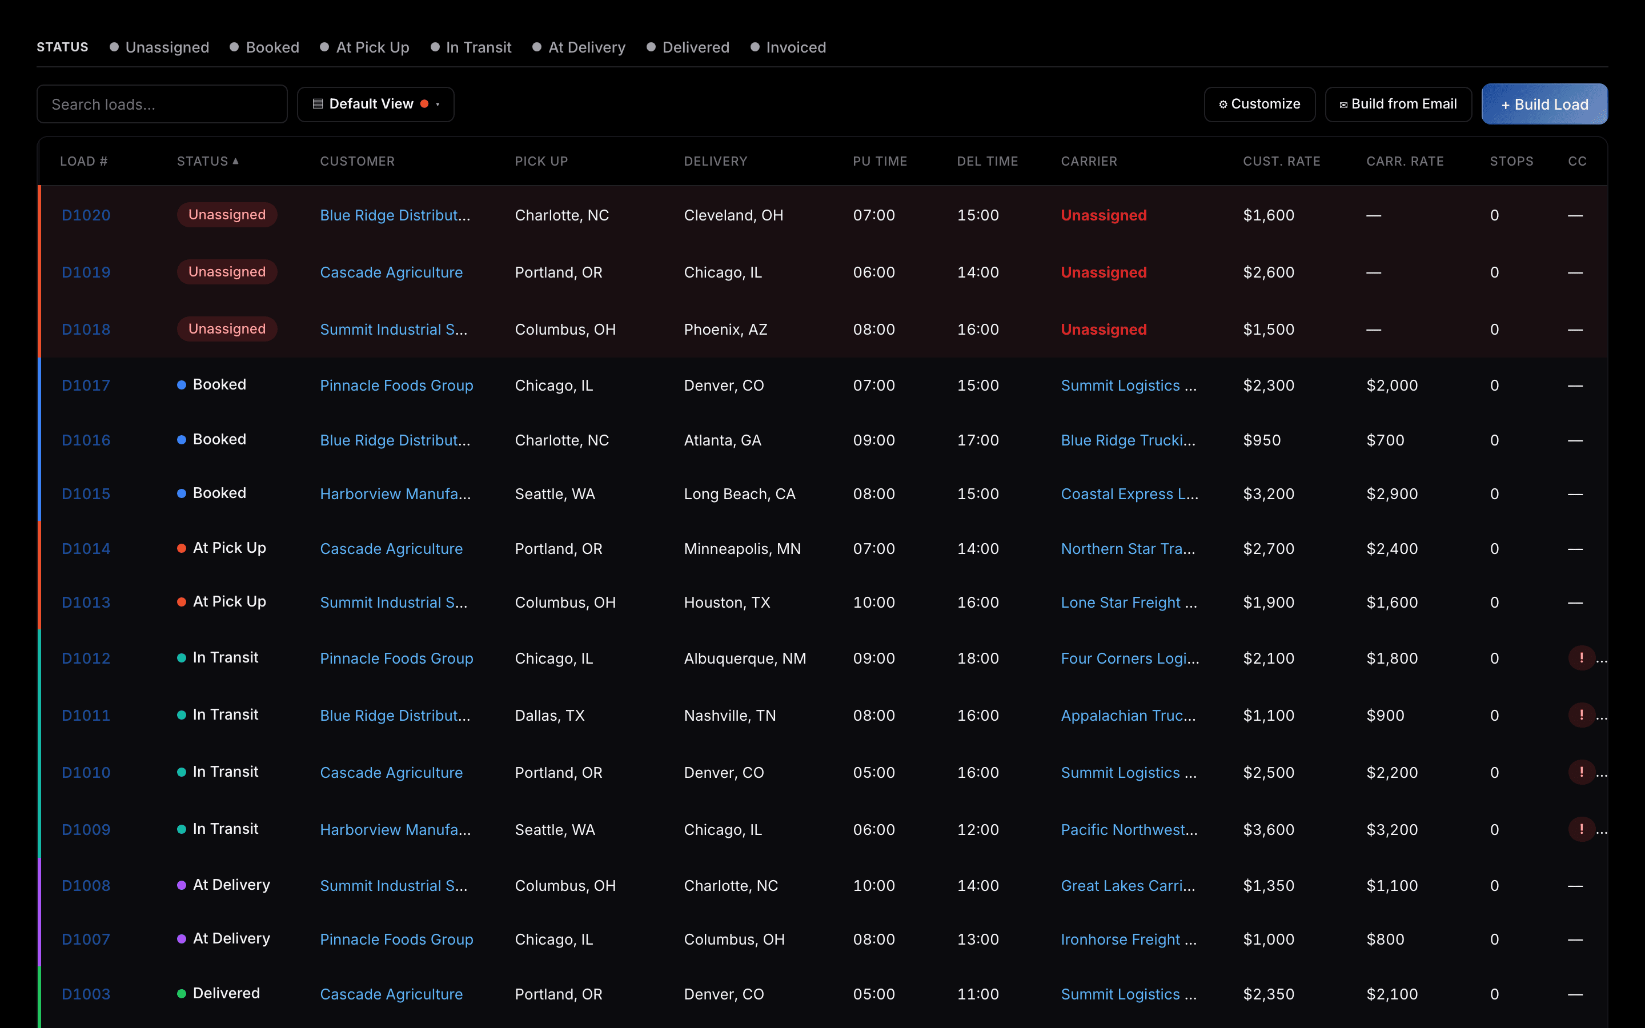This screenshot has height=1028, width=1645.
Task: Sort by Carrier column header
Action: (x=1089, y=161)
